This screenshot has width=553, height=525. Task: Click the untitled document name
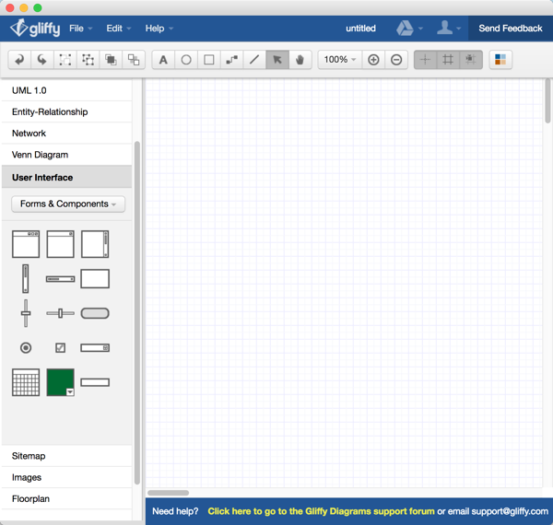point(360,29)
